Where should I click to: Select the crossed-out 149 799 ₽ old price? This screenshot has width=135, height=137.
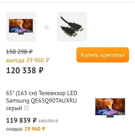48,121
